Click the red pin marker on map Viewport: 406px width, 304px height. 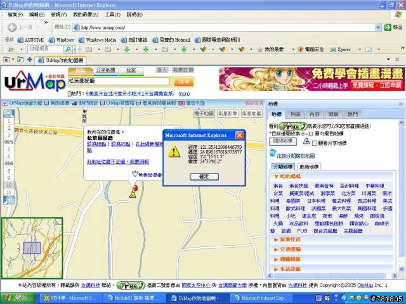(134, 187)
